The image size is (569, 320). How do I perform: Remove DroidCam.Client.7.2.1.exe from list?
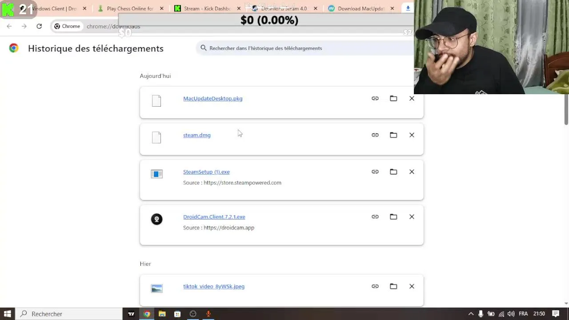tap(412, 216)
